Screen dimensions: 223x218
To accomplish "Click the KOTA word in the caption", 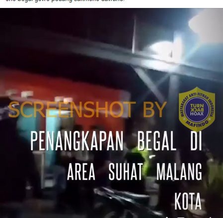I will tap(188, 201).
